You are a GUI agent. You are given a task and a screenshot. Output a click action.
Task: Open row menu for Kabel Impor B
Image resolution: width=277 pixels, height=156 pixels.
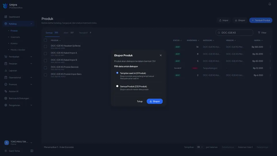pyautogui.click(x=270, y=61)
